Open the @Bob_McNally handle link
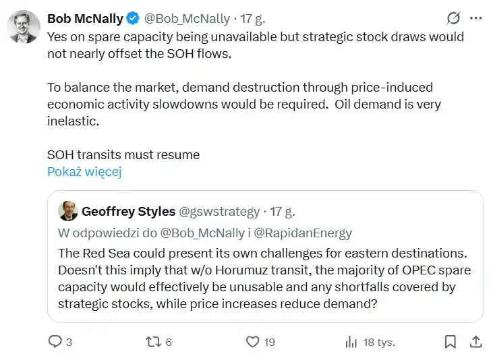The image size is (491, 356). pyautogui.click(x=187, y=19)
